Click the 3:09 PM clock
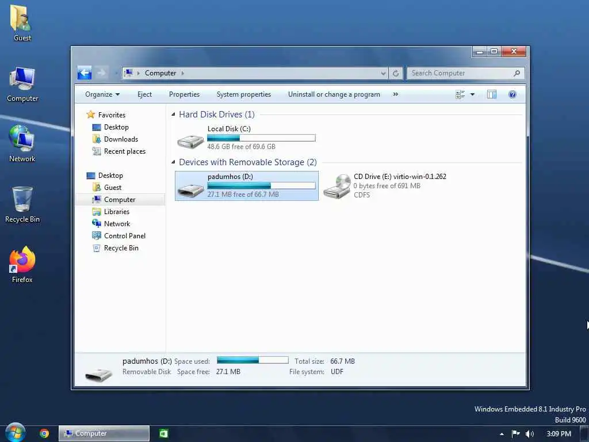The height and width of the screenshot is (442, 589). (x=559, y=434)
